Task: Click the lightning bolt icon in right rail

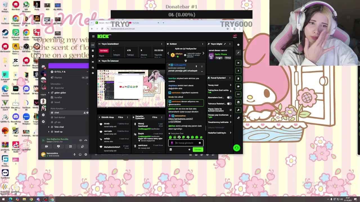Action: 238,71
